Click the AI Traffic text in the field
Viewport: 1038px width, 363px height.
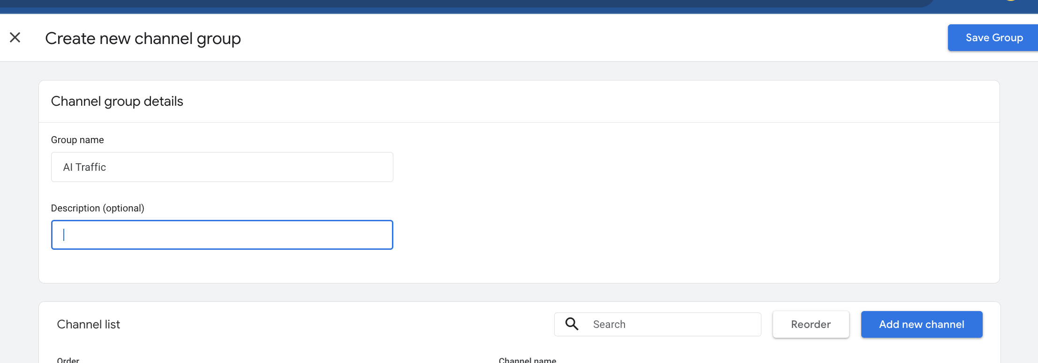[x=84, y=167]
